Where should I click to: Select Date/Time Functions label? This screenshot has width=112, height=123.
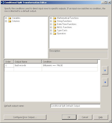coord(67,24)
